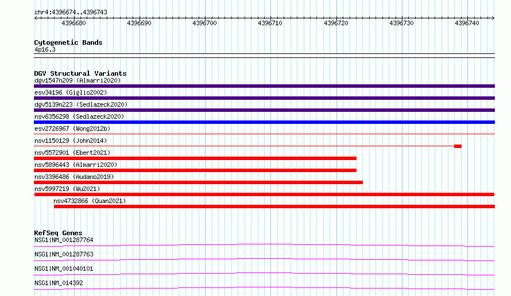Click NSG1|NM_014392 transcript label
Screen dimensions: 511x296
pos(59,283)
